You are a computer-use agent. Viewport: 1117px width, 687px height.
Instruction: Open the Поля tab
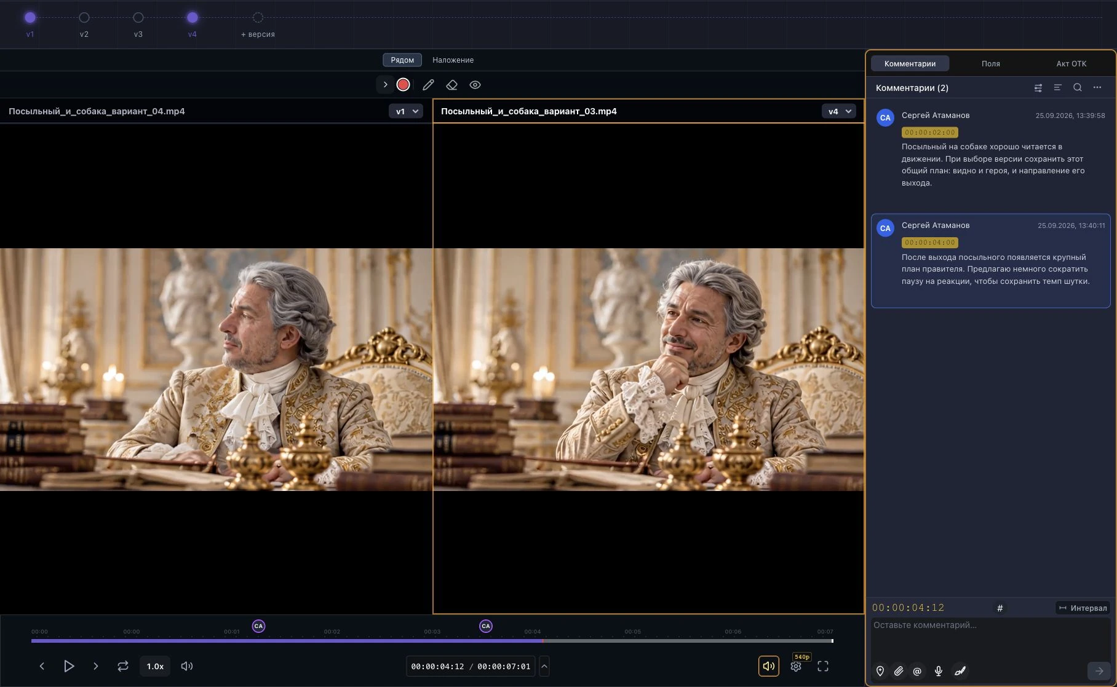(x=991, y=64)
